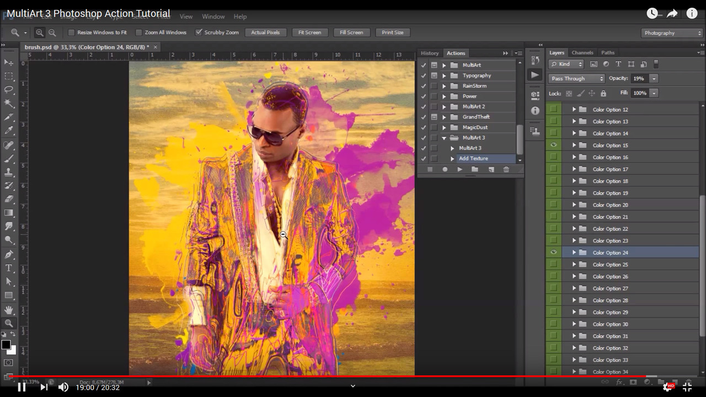
Task: Expand the Color Option 15 group
Action: (574, 145)
